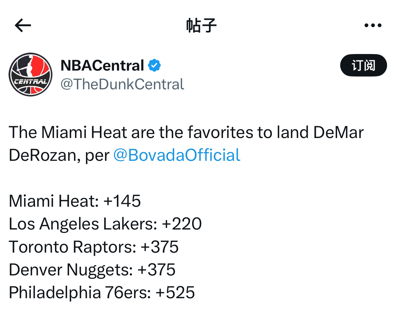Tap the blue verified badge beside NBACentral
403x316 pixels.
[154, 66]
